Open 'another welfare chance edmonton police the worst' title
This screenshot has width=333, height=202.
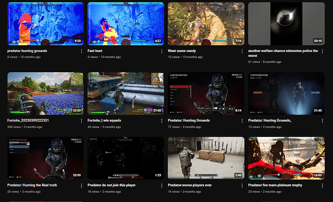283,53
